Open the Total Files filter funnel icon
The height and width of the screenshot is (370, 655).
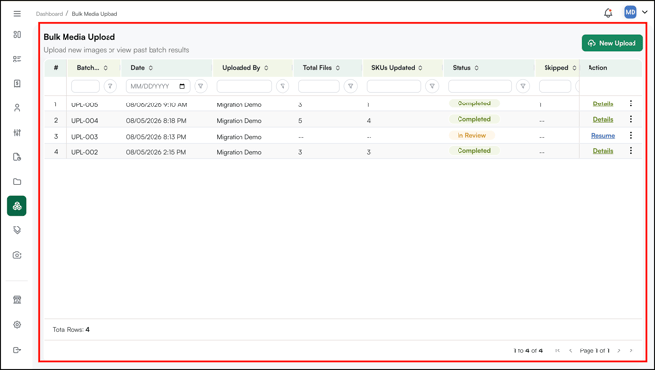click(x=351, y=86)
